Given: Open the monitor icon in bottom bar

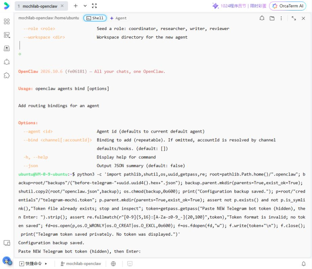Looking at the screenshot, I should (x=130, y=264).
